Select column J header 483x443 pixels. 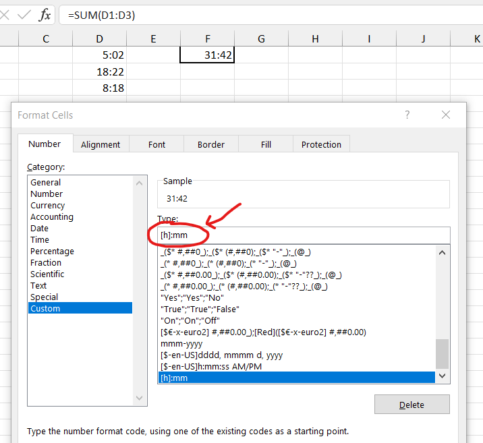click(x=423, y=39)
